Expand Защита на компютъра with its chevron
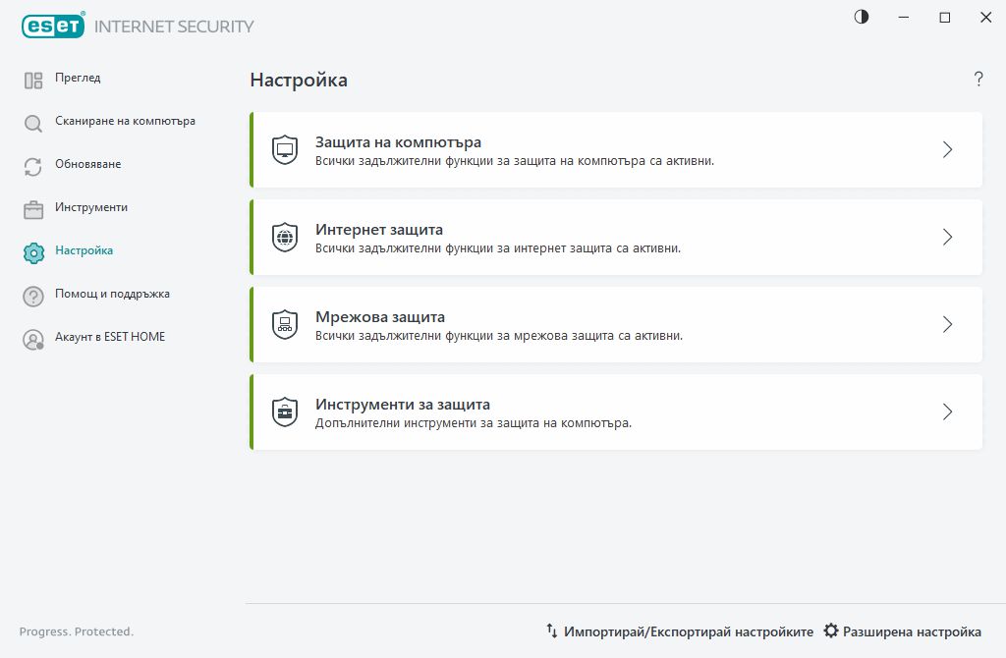Screen dimensions: 1006x658 click(947, 149)
